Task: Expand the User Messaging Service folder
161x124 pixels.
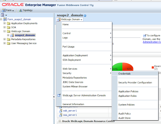Action: click(5, 43)
